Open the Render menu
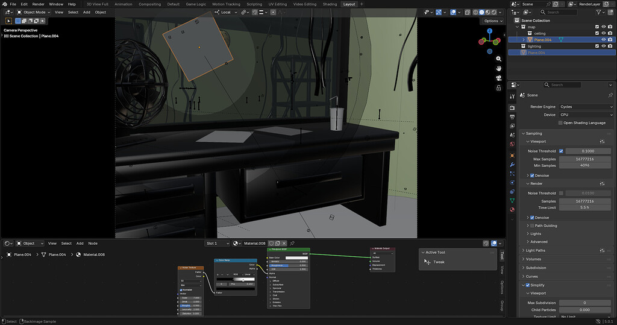617x325 pixels. (38, 4)
